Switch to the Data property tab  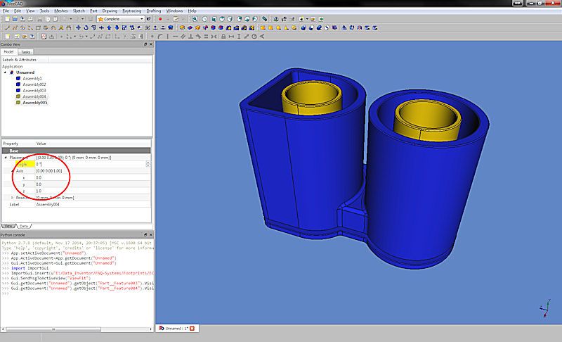click(24, 226)
